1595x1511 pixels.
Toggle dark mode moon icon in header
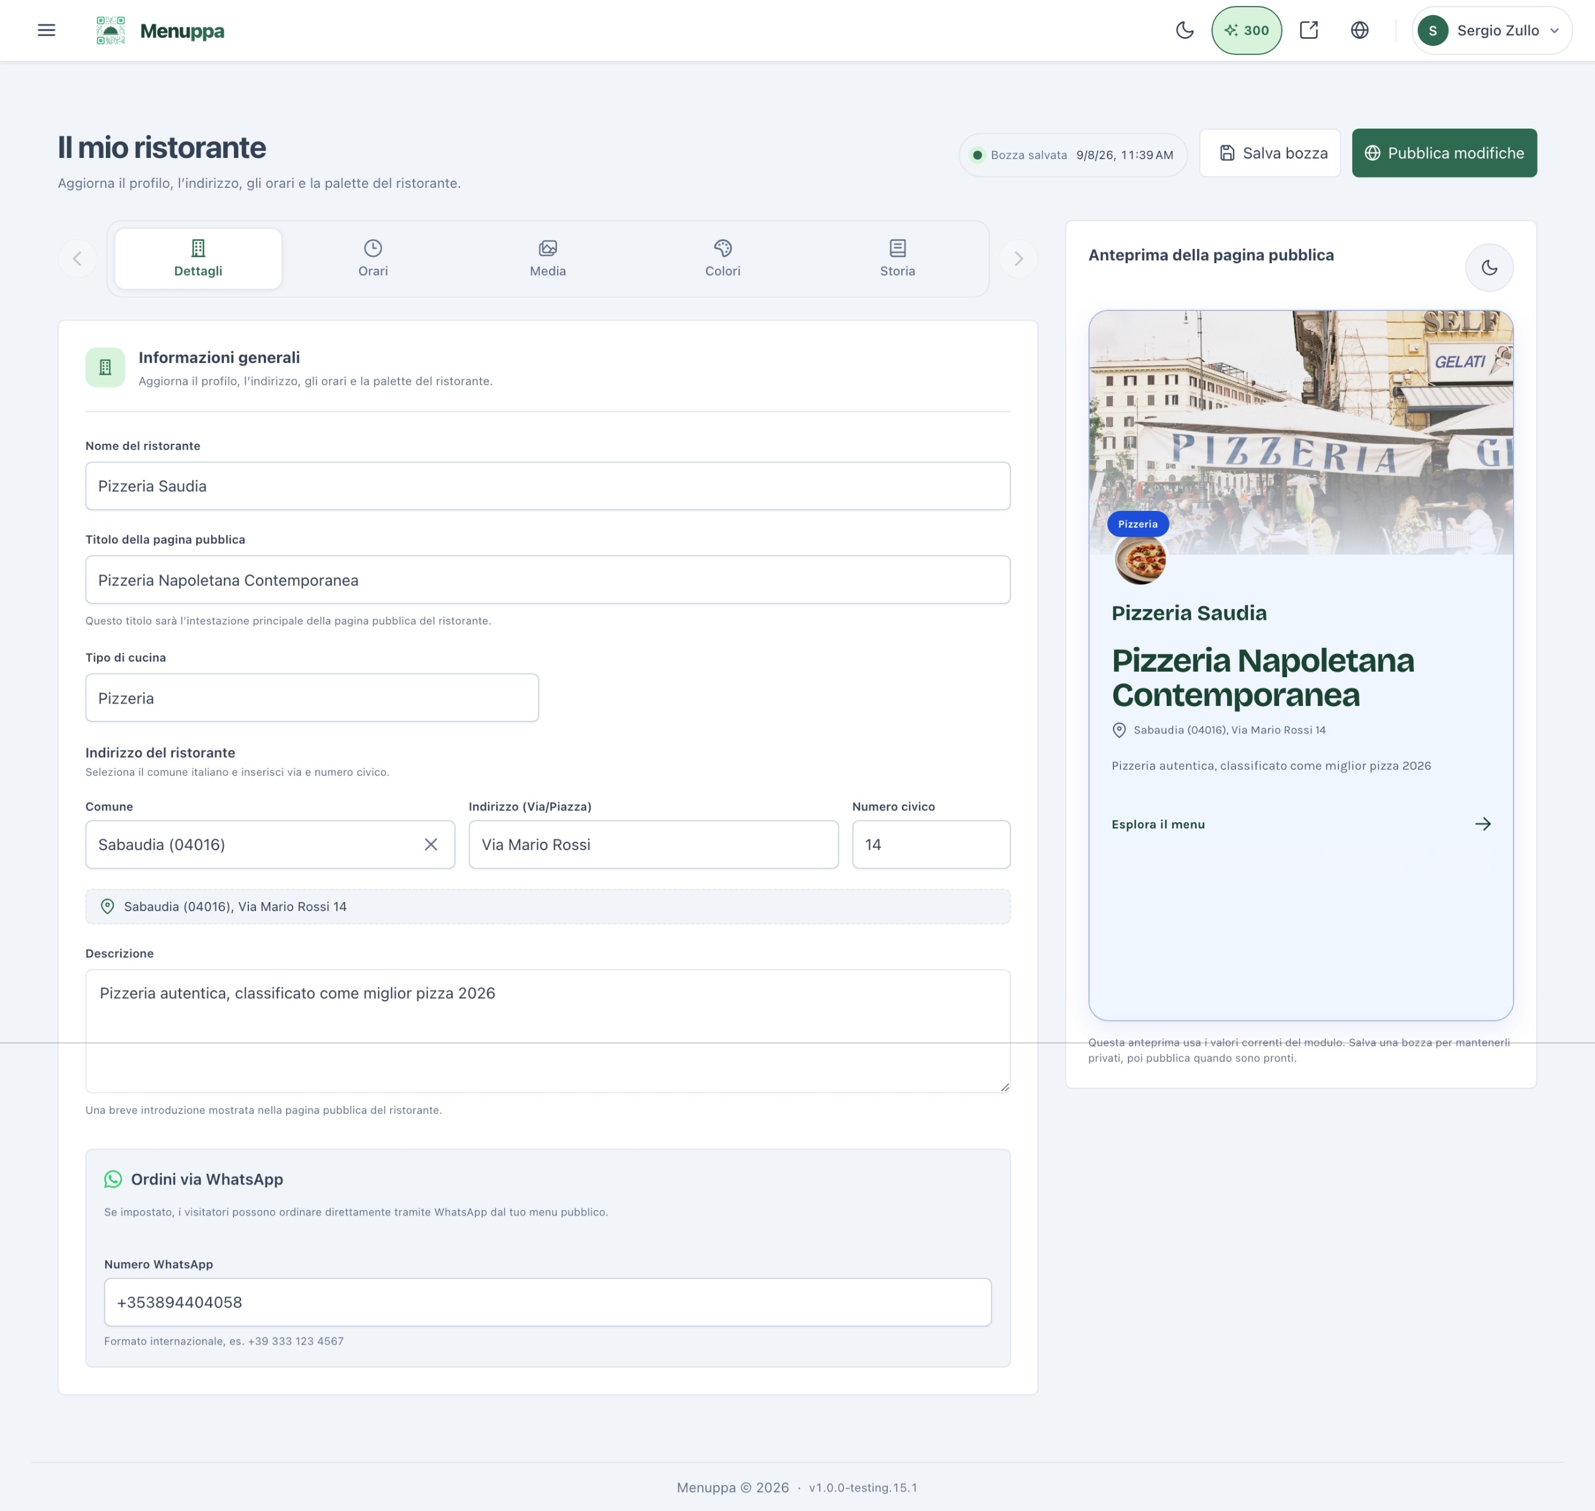(x=1184, y=31)
